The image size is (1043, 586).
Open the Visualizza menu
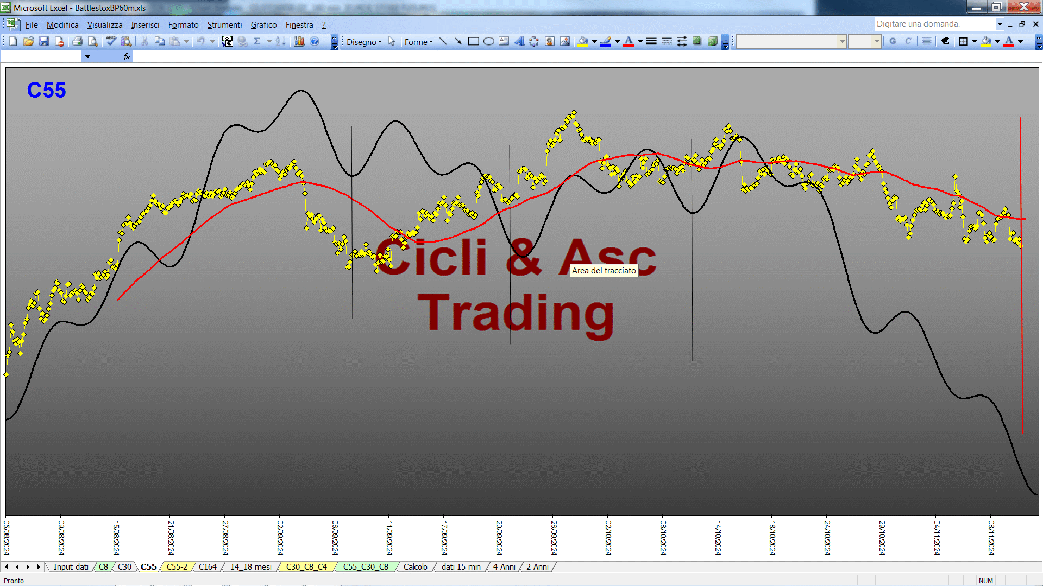[x=105, y=25]
